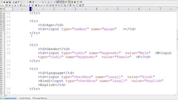The width and height of the screenshot is (178, 100).
Task: Click the folder icon beside the document tabs
Action: (1, 98)
